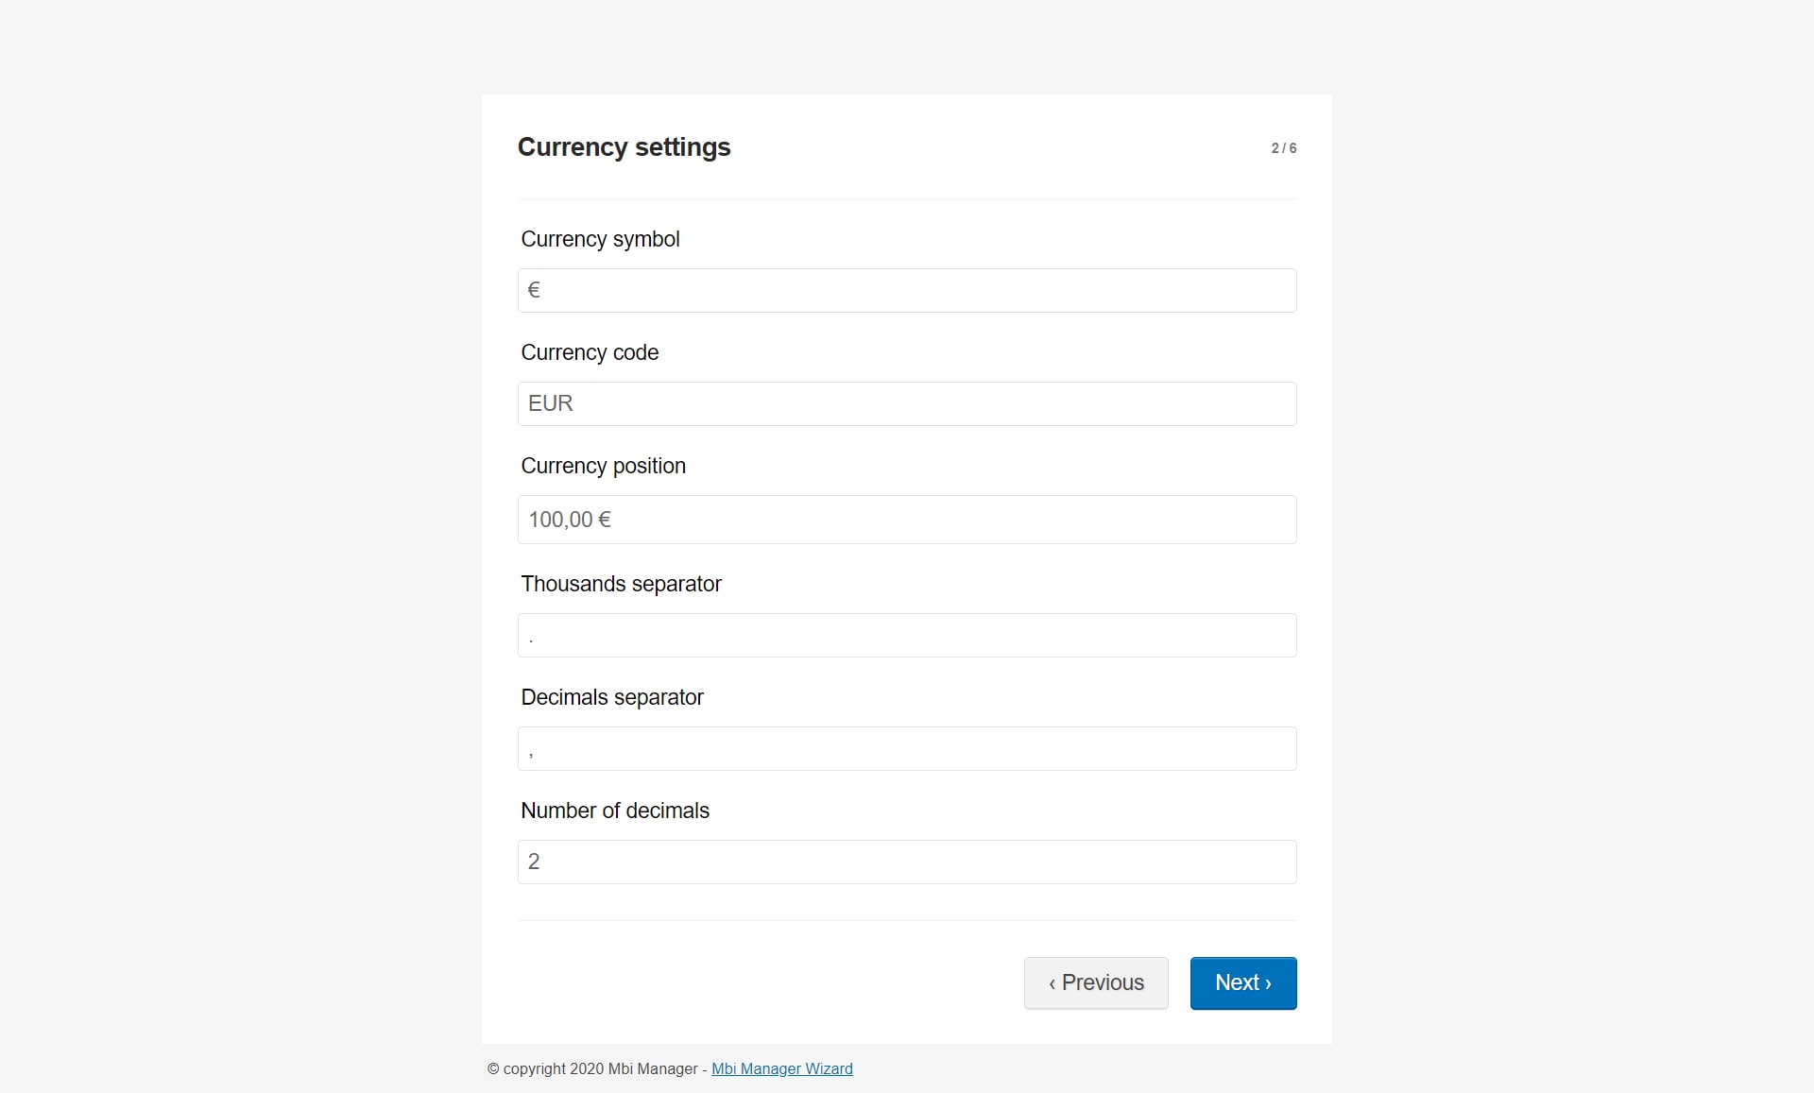The width and height of the screenshot is (1814, 1093).
Task: Click the Currency position label
Action: tap(603, 466)
